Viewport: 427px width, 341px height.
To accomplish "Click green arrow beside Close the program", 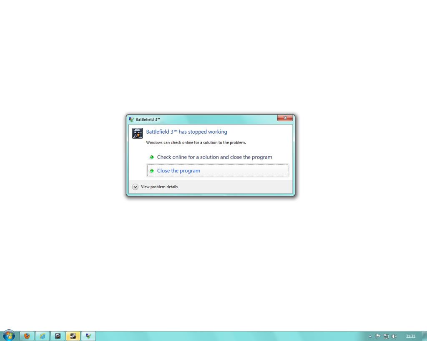I will point(152,171).
